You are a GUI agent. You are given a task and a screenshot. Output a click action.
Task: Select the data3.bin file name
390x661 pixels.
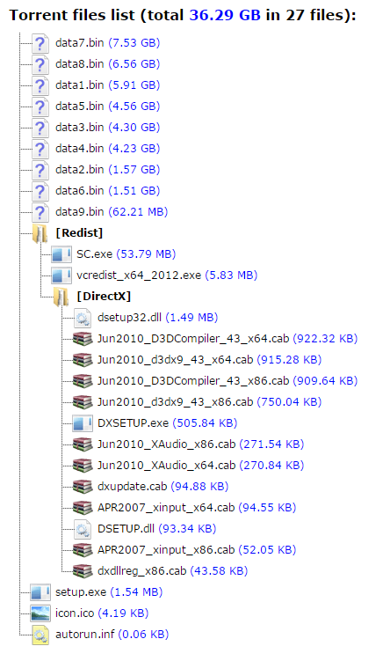coord(80,127)
